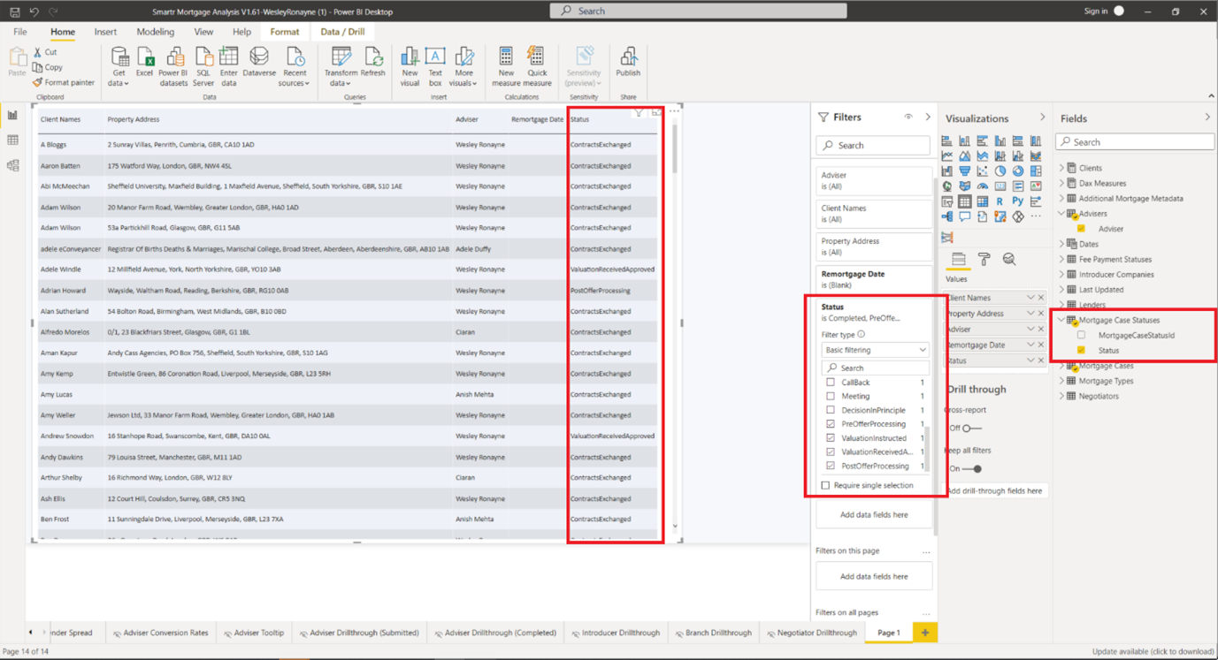The image size is (1218, 660).
Task: Open the File menu
Action: (x=20, y=32)
